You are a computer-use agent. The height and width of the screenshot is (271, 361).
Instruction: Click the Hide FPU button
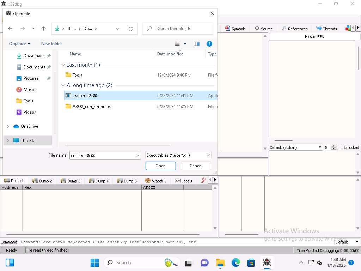coord(314,36)
